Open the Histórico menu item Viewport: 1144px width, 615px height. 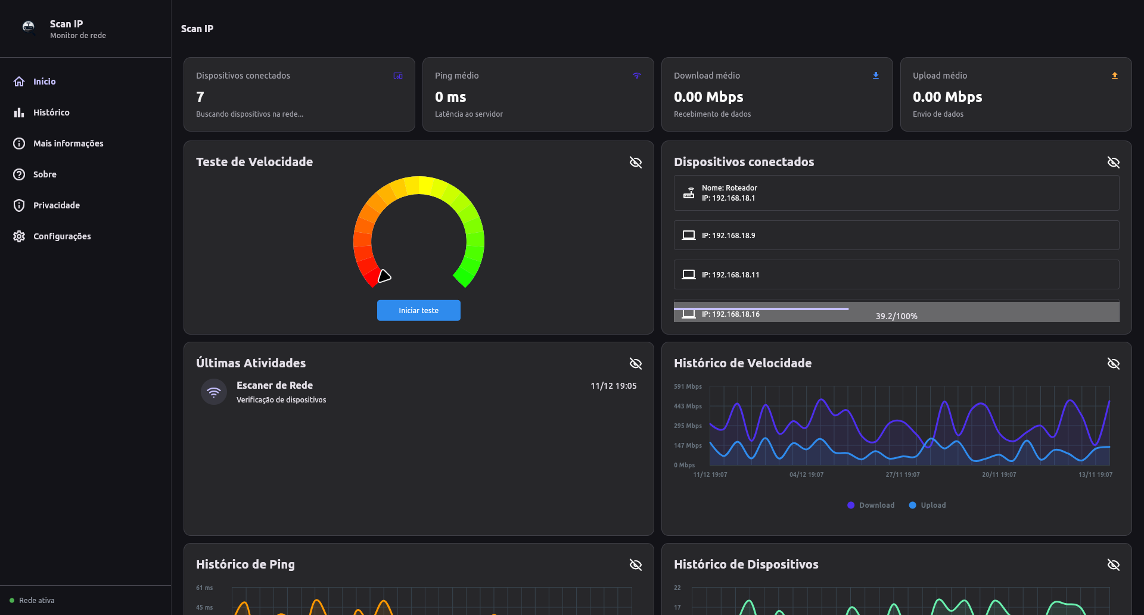pos(51,113)
